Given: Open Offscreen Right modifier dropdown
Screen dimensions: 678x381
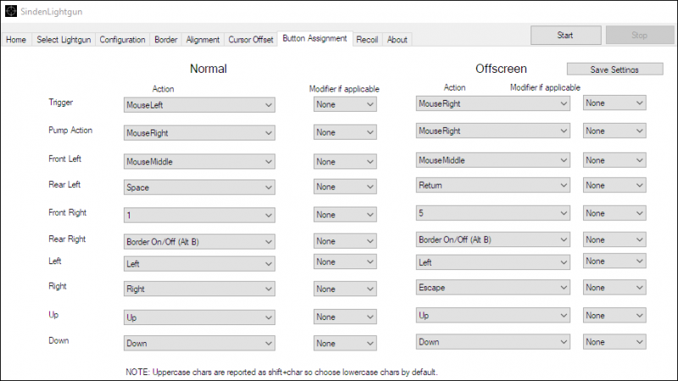Looking at the screenshot, I should pyautogui.click(x=614, y=287).
